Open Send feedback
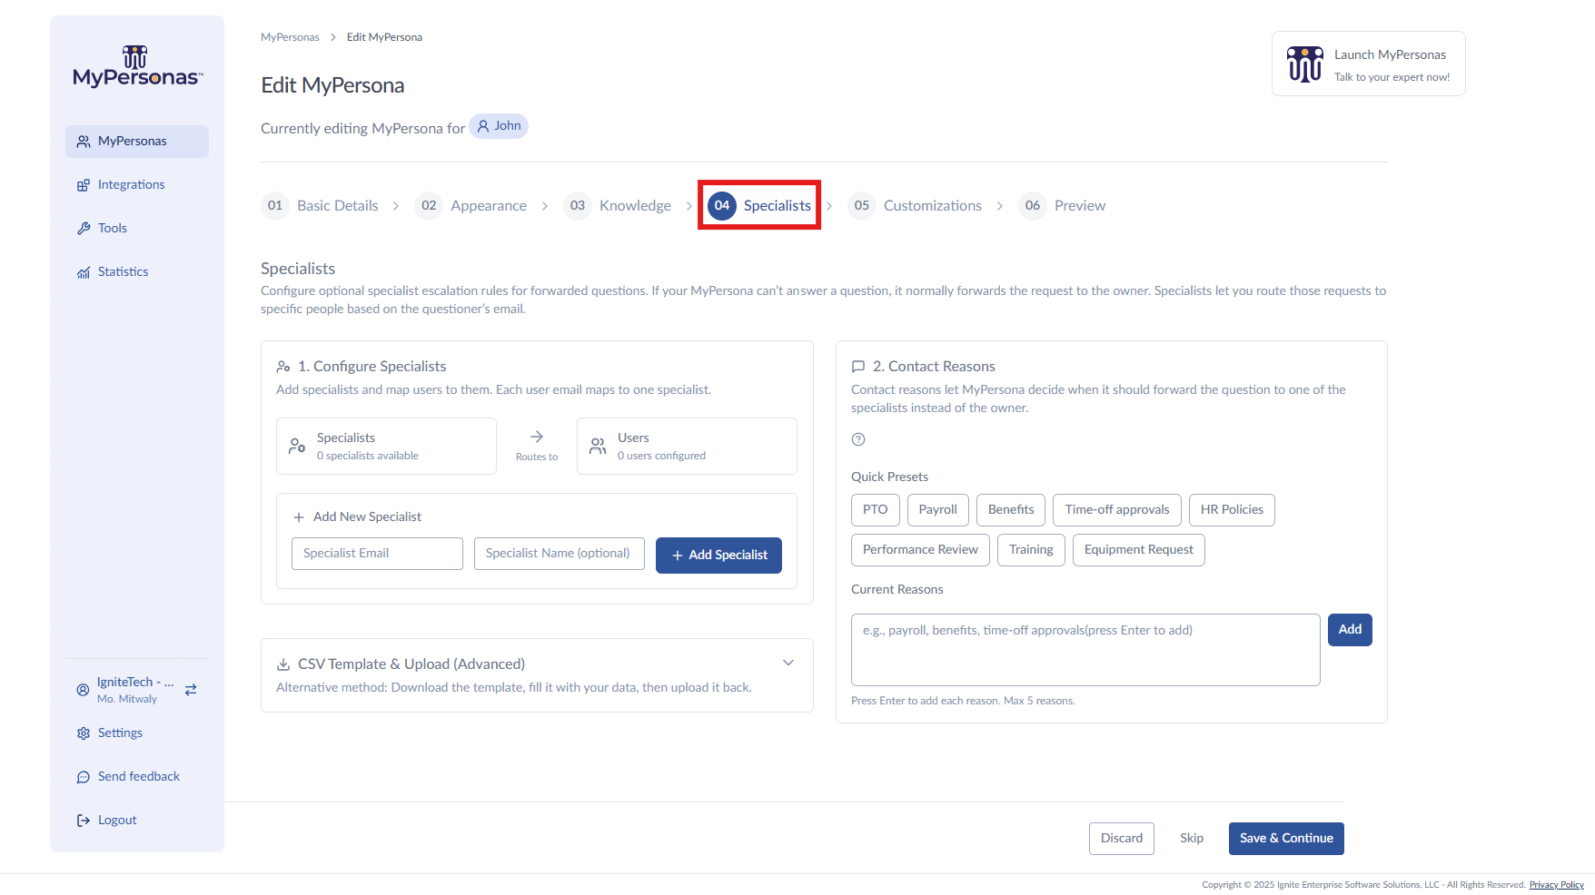Viewport: 1595px width, 895px height. 137,777
